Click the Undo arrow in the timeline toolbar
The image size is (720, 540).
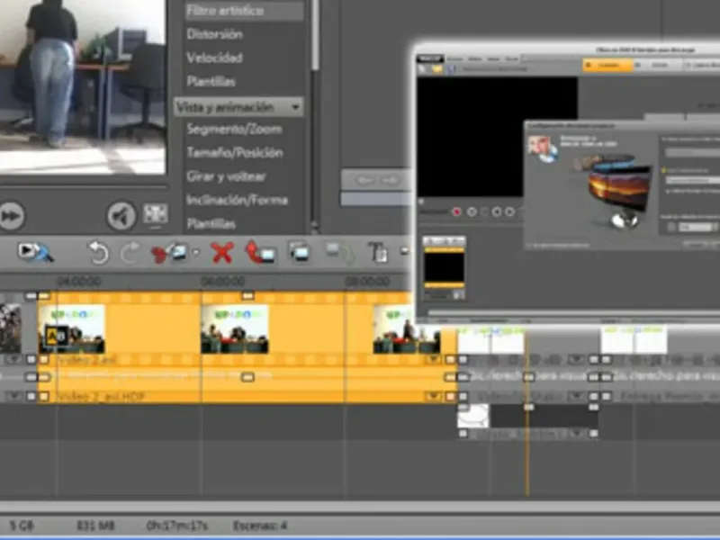[97, 253]
